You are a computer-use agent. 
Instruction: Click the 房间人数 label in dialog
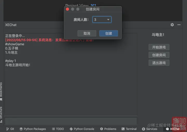coord(81,20)
